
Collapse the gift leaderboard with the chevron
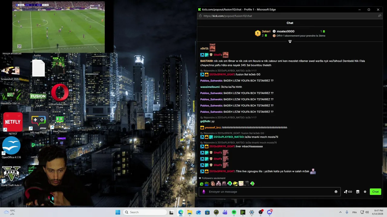coord(290,42)
